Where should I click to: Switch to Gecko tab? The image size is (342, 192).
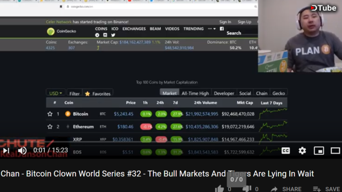[x=279, y=93]
